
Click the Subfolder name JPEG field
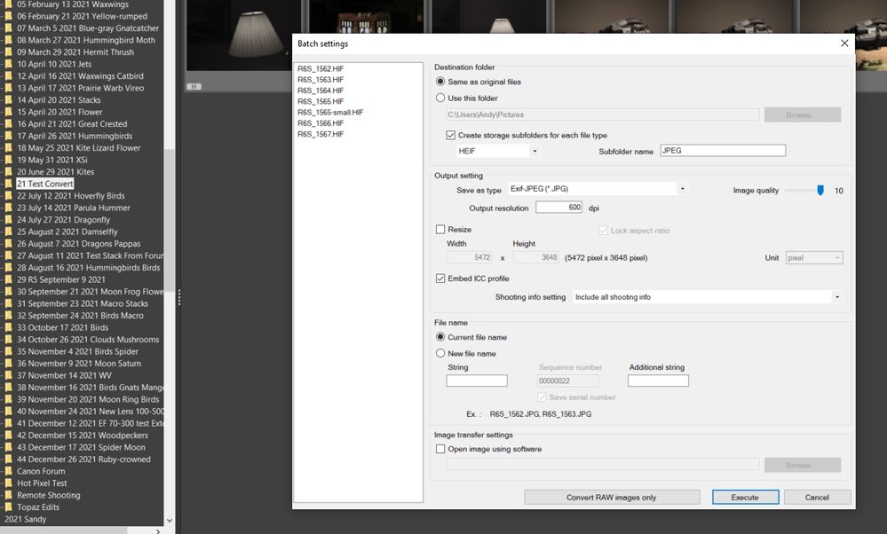722,150
